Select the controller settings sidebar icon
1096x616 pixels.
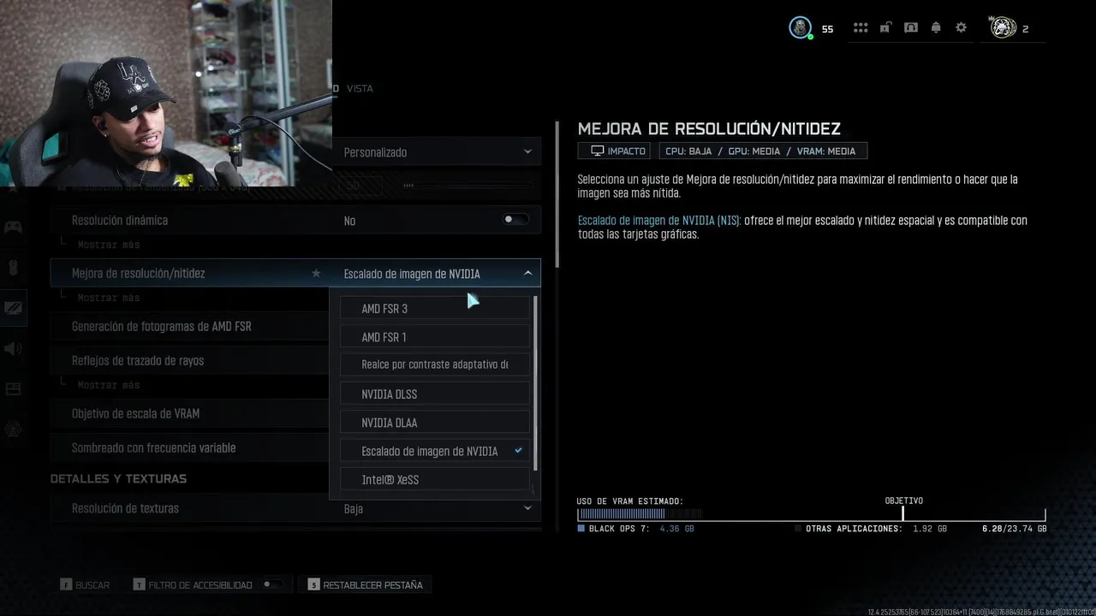(13, 227)
